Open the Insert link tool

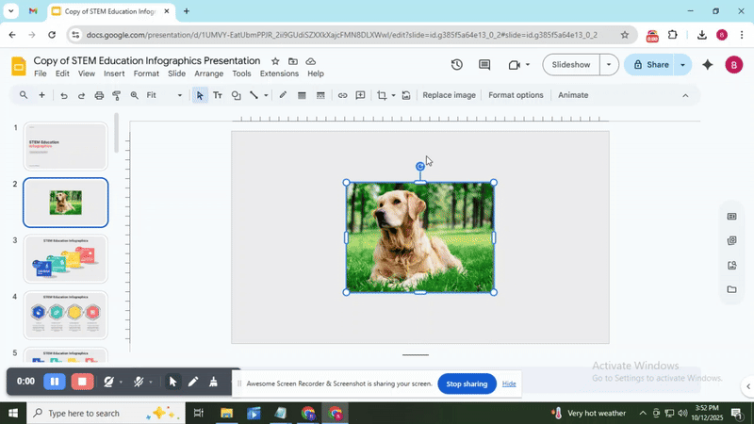pos(342,95)
